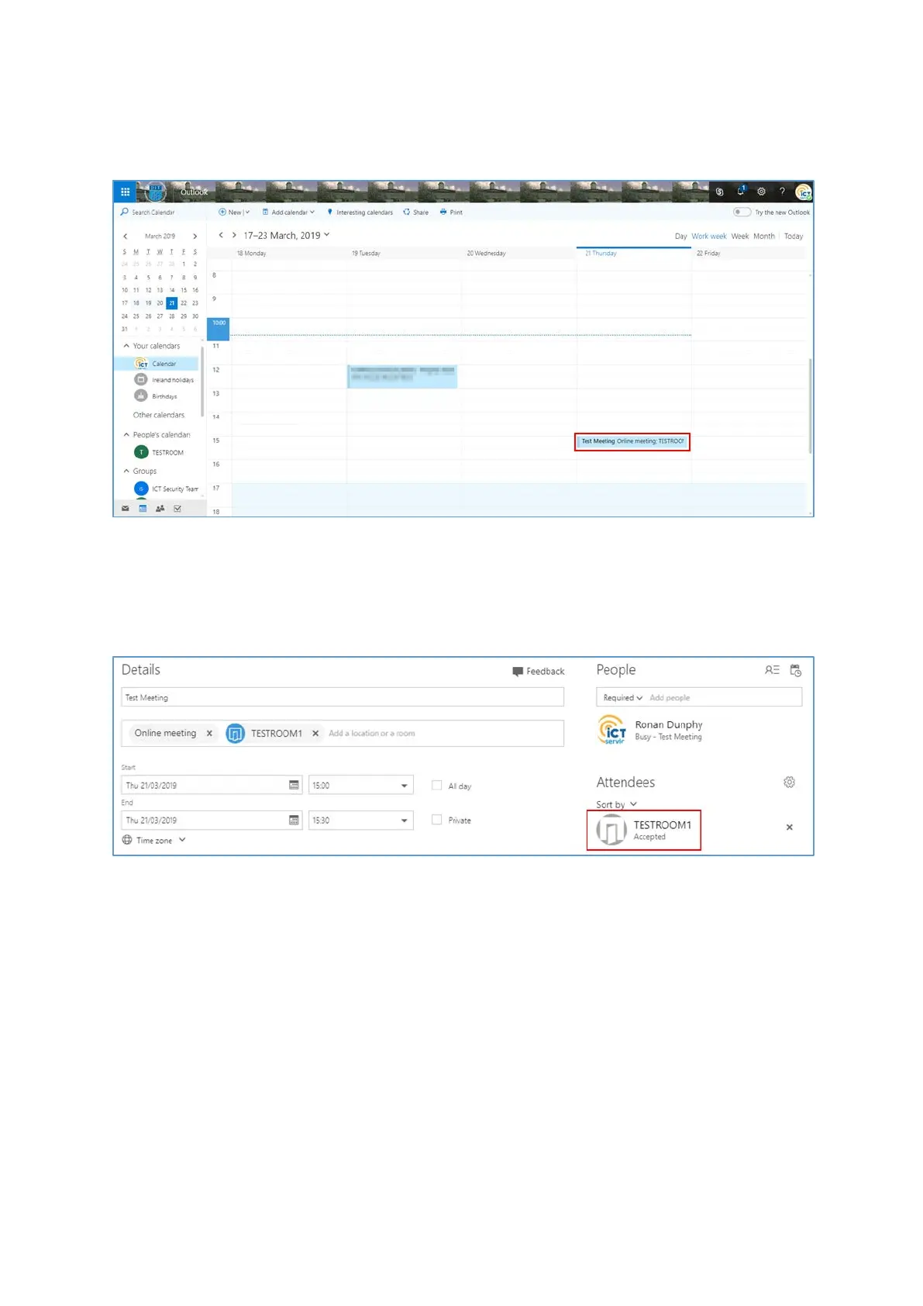Switch to People module icon

[x=160, y=509]
